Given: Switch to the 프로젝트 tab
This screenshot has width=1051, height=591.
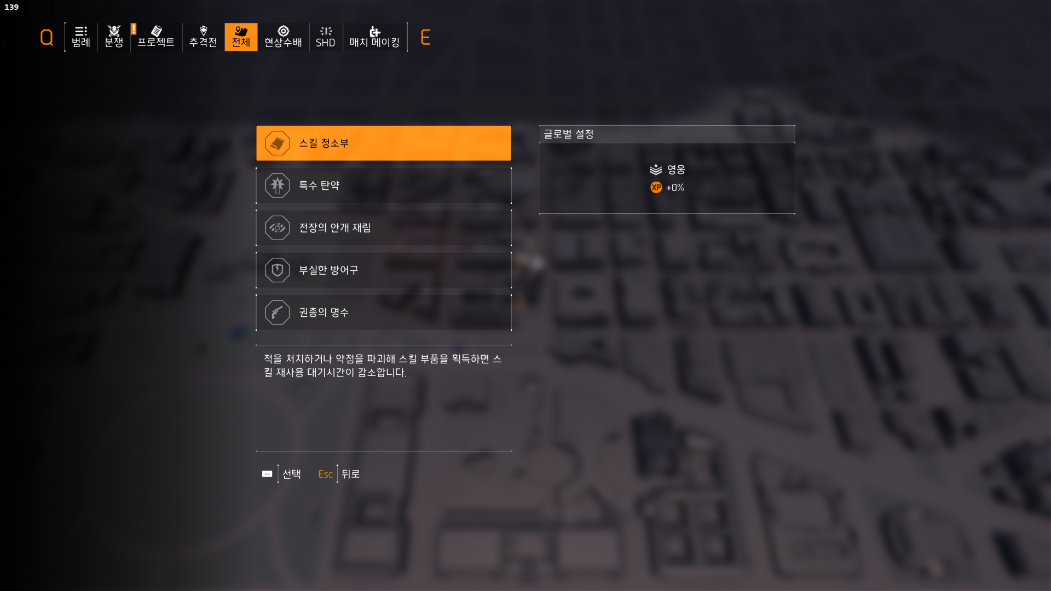Looking at the screenshot, I should (156, 37).
